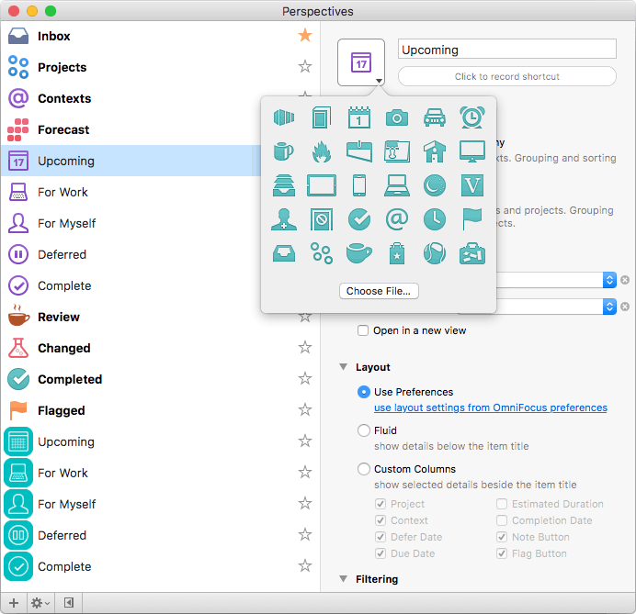Pick the person with plus icon
The width and height of the screenshot is (636, 614).
point(284,219)
